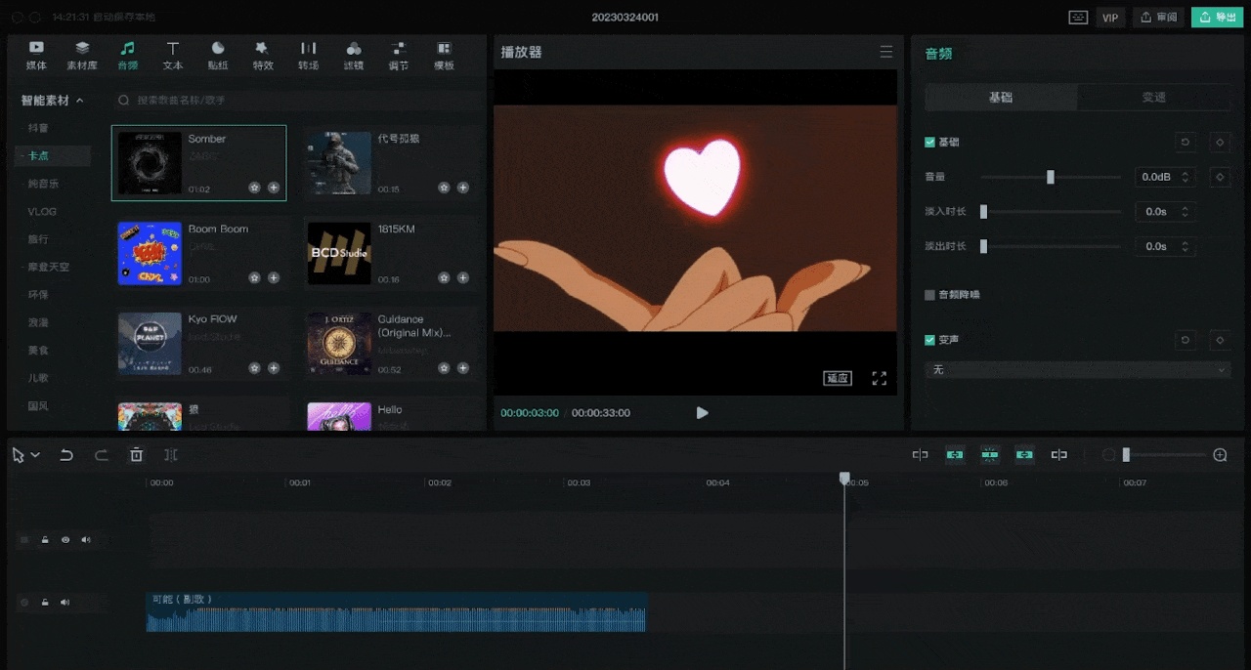Choose the 旅行 music category
The width and height of the screenshot is (1251, 670).
(38, 239)
